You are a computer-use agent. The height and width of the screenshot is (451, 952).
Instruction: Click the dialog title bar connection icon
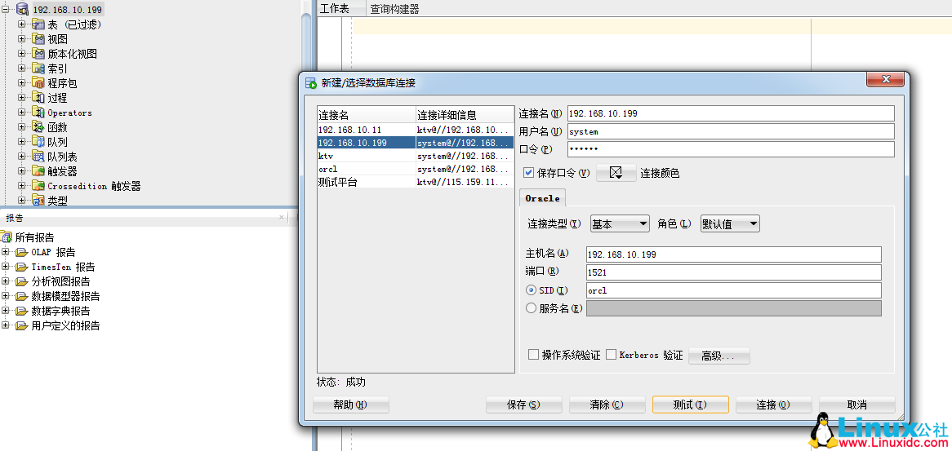coord(311,83)
